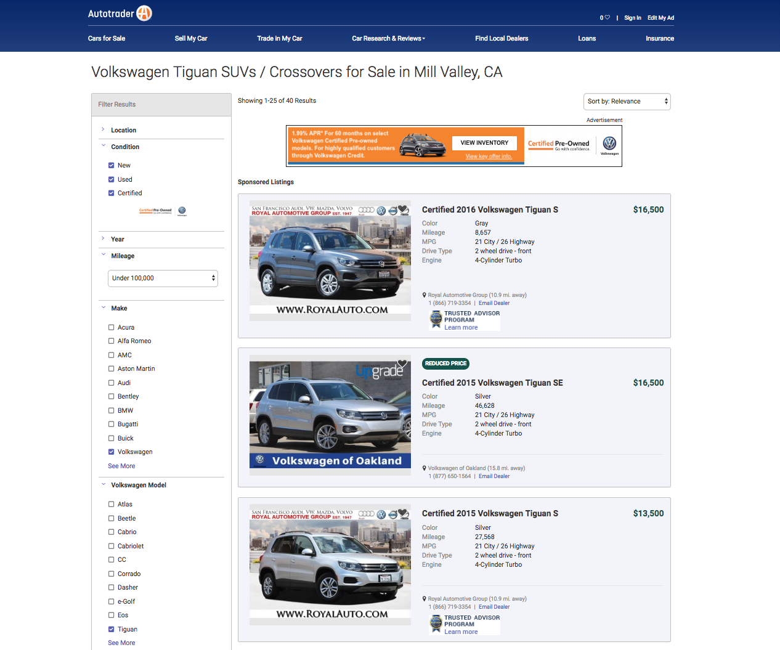
Task: Open Car Research & Reviews menu
Action: click(388, 38)
